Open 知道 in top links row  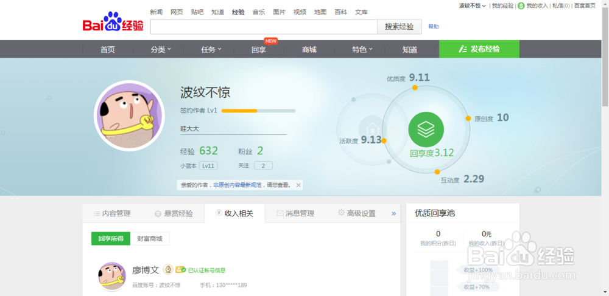pyautogui.click(x=218, y=12)
